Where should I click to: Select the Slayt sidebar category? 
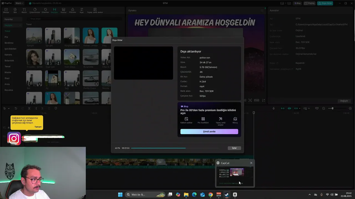(7, 78)
